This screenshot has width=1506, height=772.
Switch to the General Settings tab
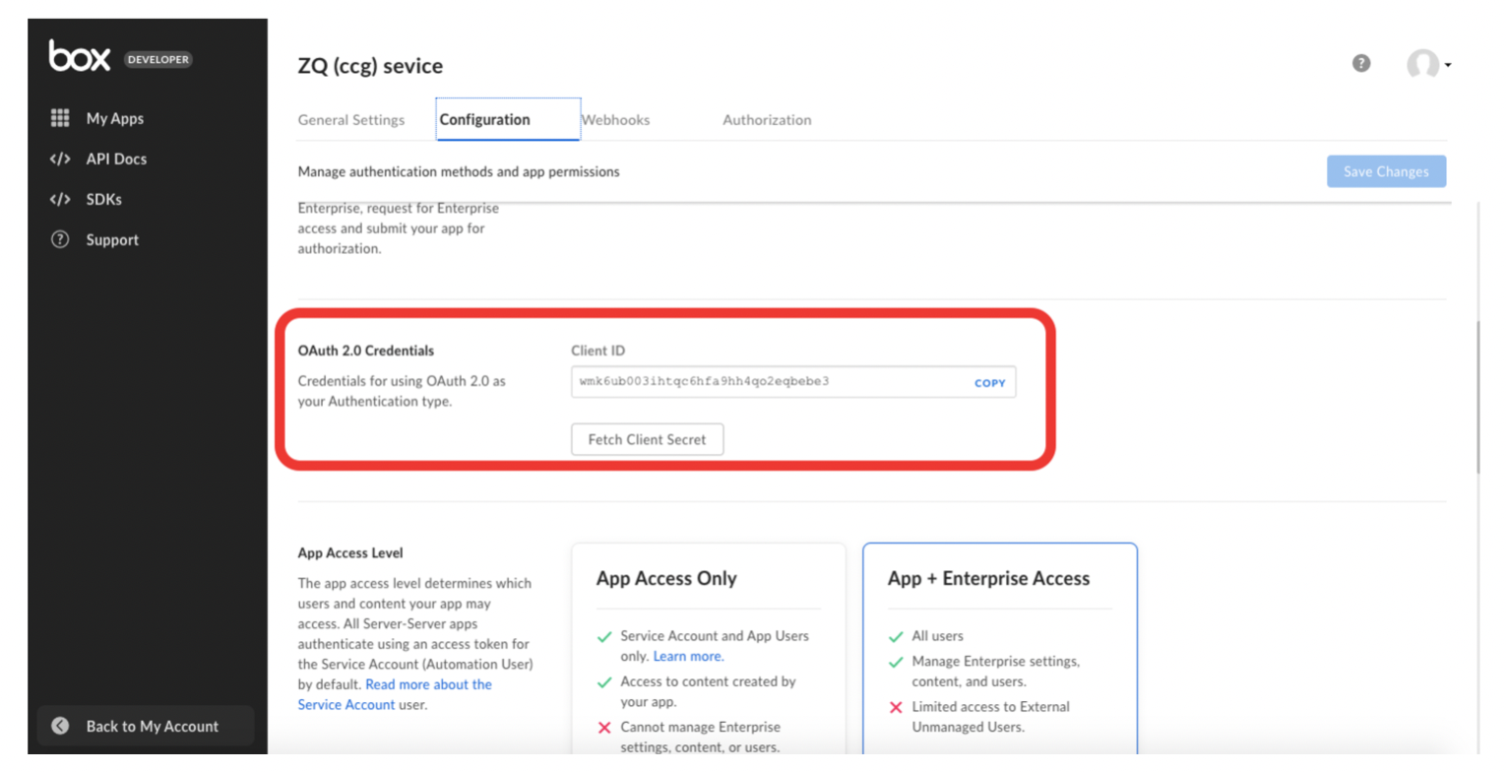(x=351, y=119)
